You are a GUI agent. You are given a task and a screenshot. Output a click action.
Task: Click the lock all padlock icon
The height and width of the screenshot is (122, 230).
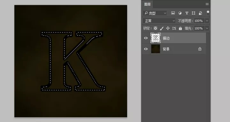(x=180, y=28)
